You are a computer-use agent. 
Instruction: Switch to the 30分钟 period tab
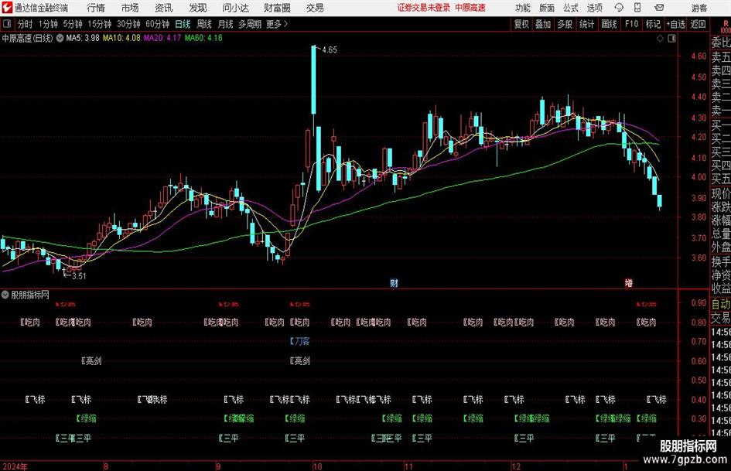[128, 24]
